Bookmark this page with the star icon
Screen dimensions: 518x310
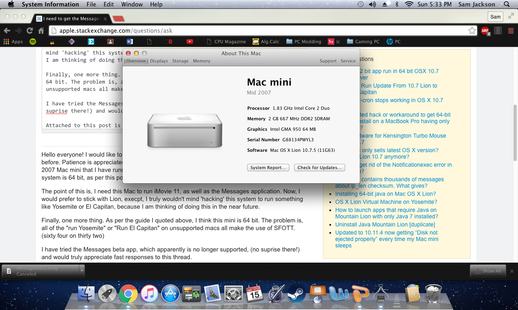pos(472,31)
